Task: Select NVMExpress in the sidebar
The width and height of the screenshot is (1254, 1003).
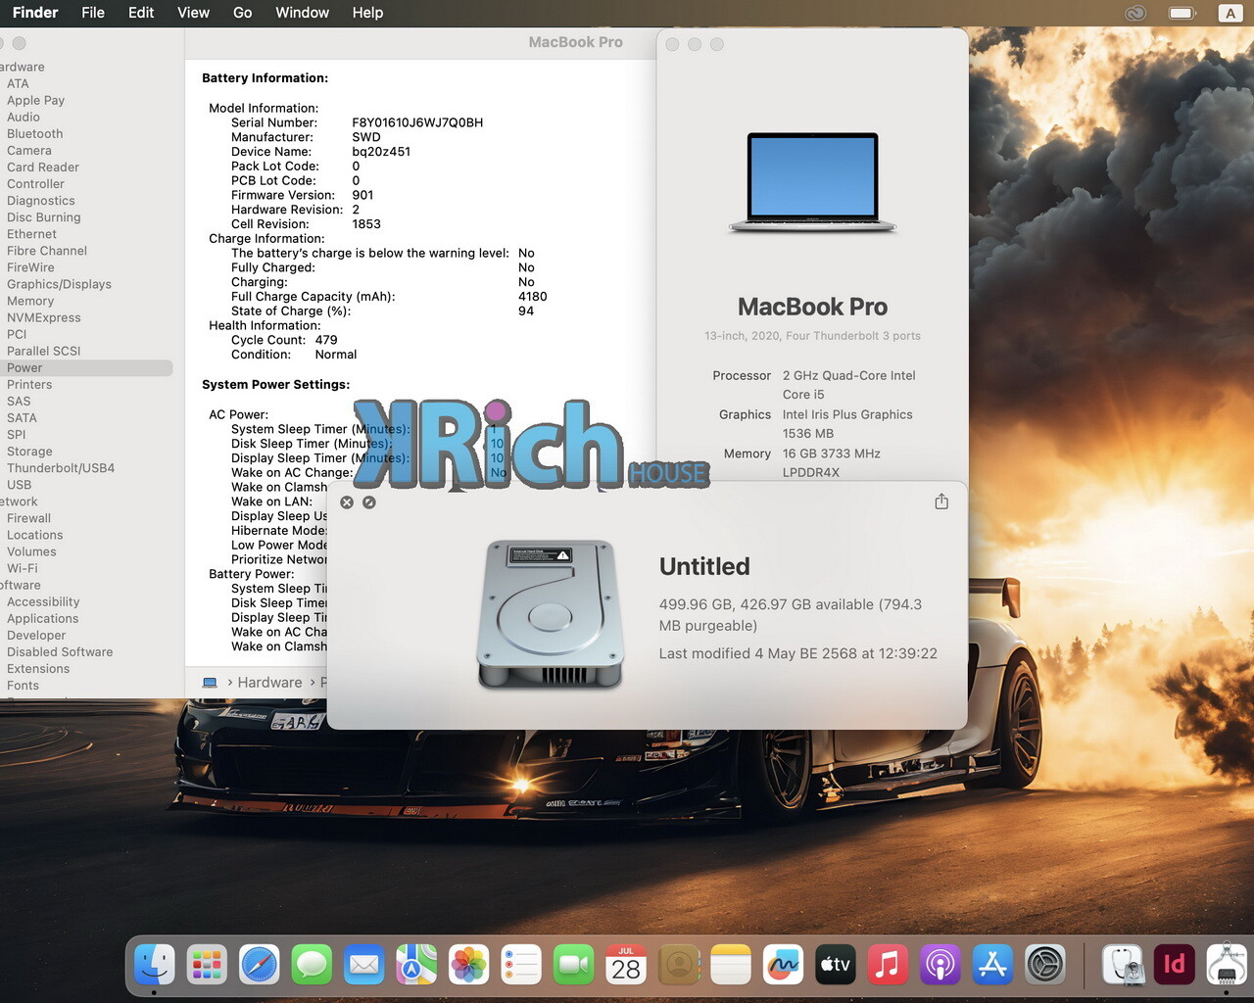Action: (x=44, y=318)
